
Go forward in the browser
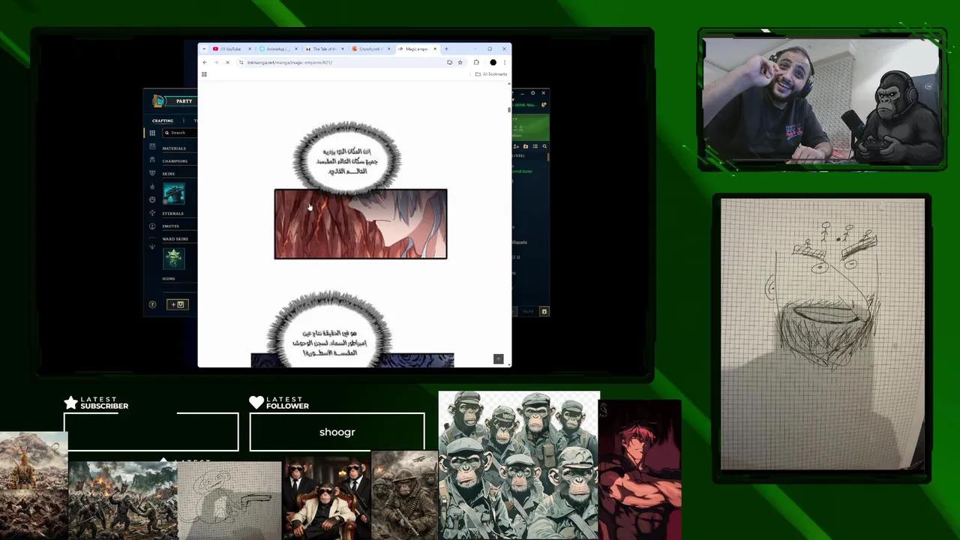coord(216,62)
